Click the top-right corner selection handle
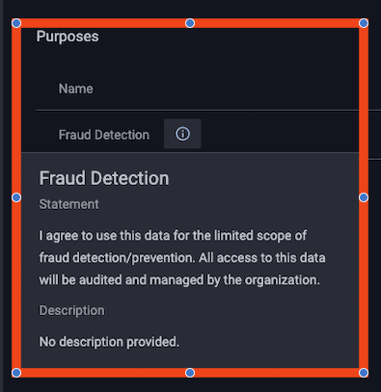The image size is (381, 392). click(x=364, y=23)
